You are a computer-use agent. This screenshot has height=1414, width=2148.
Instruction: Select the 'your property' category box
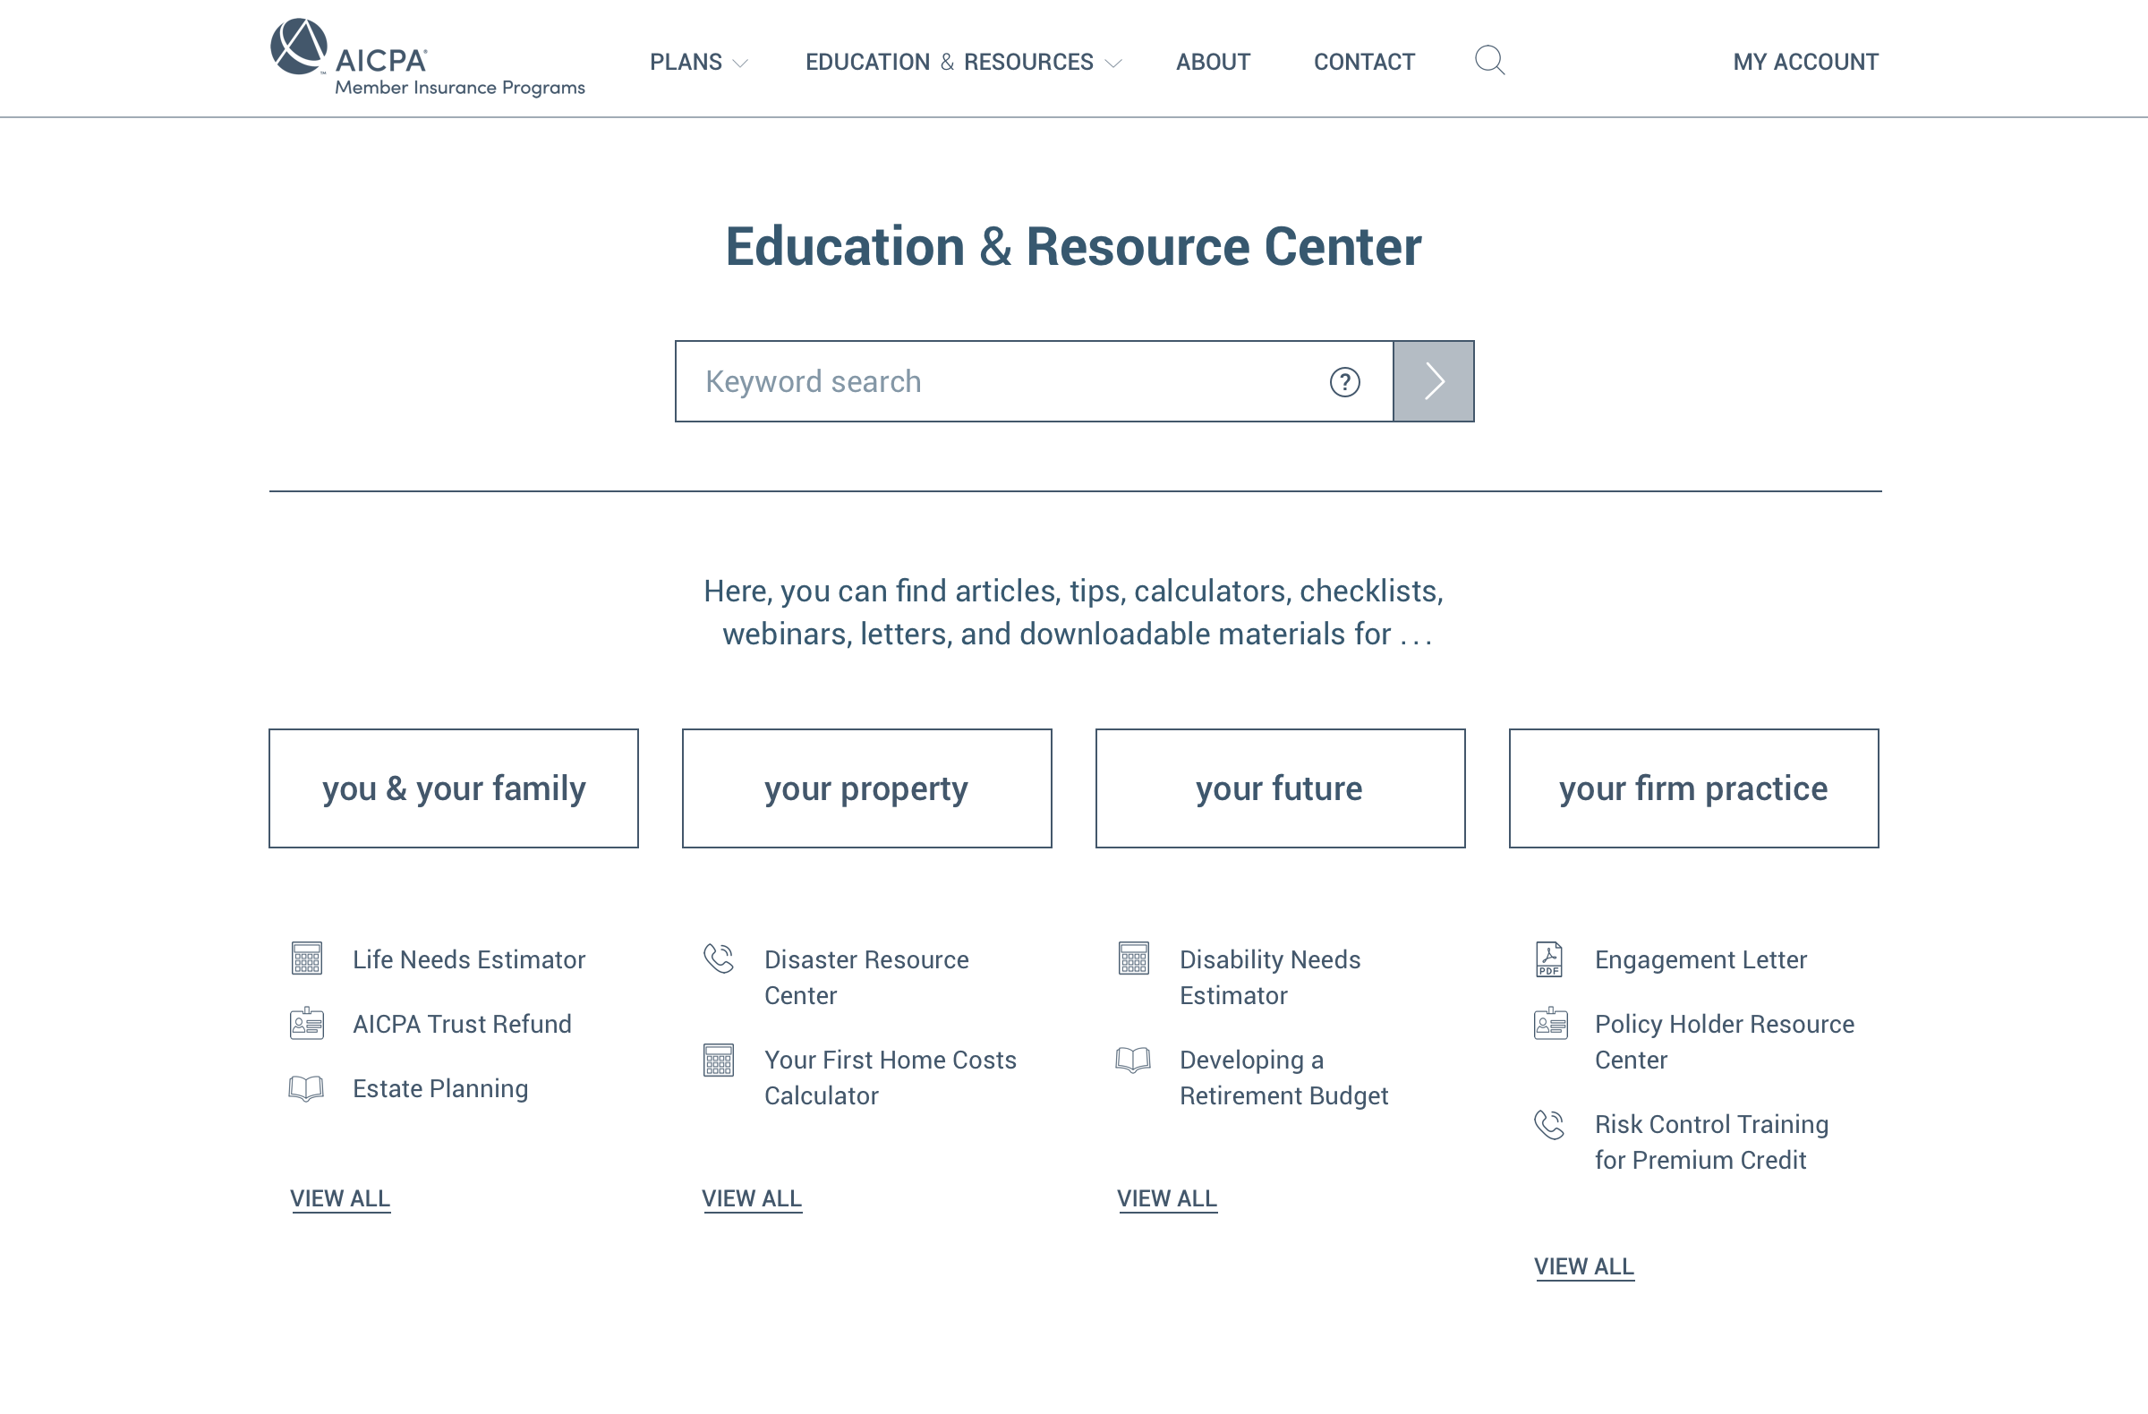tap(866, 788)
